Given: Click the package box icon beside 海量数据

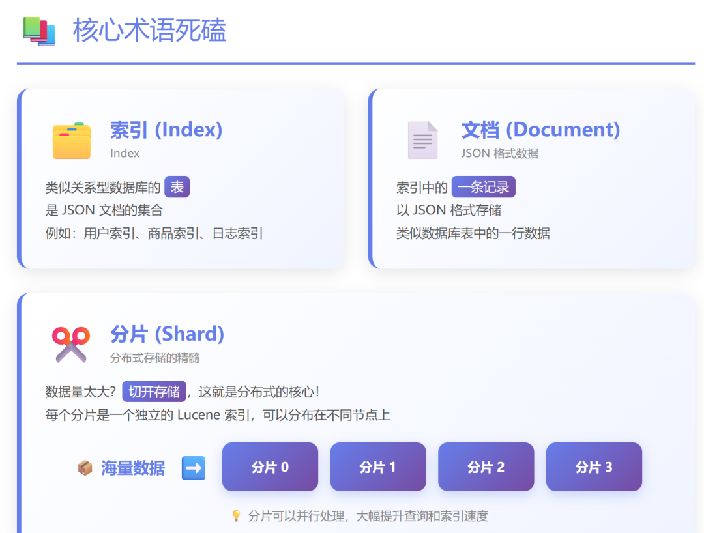Looking at the screenshot, I should (x=84, y=467).
